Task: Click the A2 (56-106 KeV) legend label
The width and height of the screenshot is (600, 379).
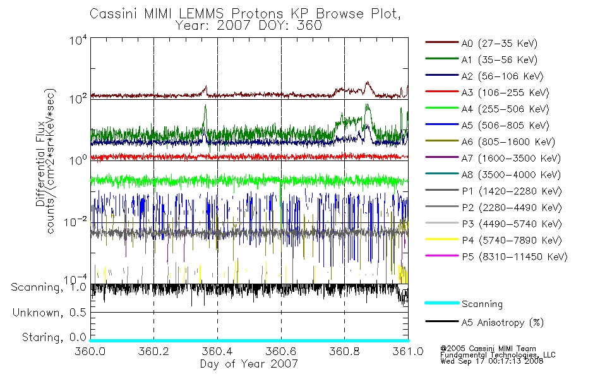Action: click(503, 76)
